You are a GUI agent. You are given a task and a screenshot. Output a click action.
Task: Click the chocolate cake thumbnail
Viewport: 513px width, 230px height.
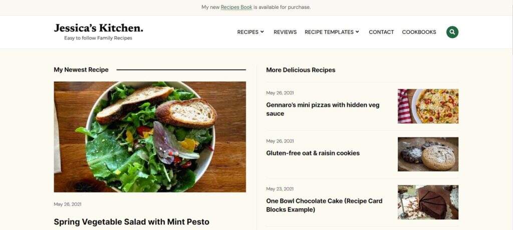(428, 202)
